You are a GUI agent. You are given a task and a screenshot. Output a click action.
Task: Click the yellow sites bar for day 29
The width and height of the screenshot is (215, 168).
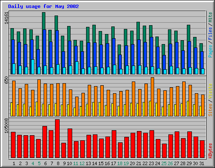pyautogui.click(x=188, y=108)
